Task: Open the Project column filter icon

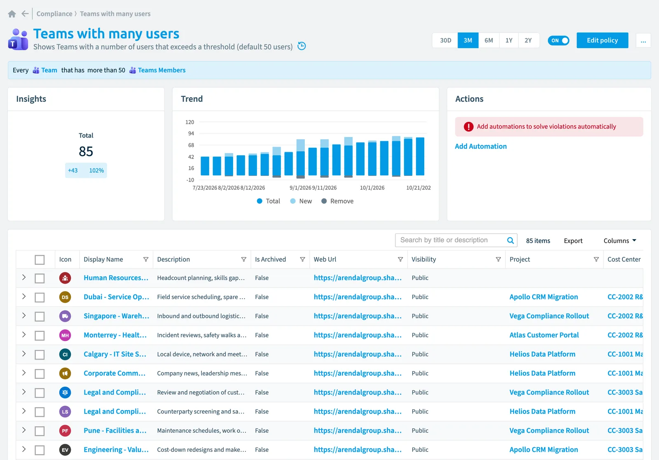Action: click(596, 259)
